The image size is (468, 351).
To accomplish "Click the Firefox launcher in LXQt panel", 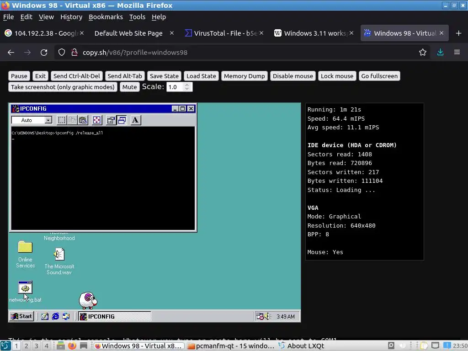I will tap(72, 346).
